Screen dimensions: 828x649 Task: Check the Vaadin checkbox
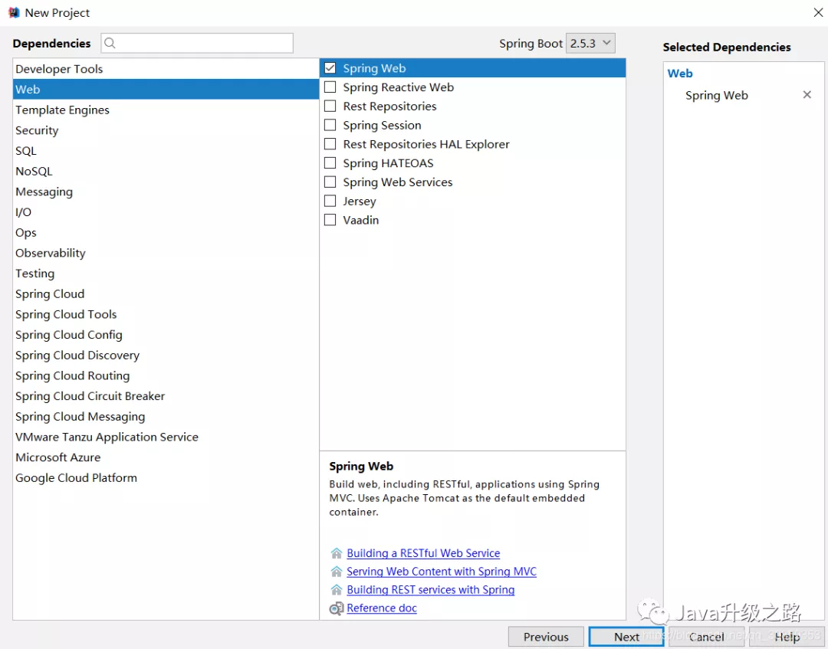tap(330, 220)
